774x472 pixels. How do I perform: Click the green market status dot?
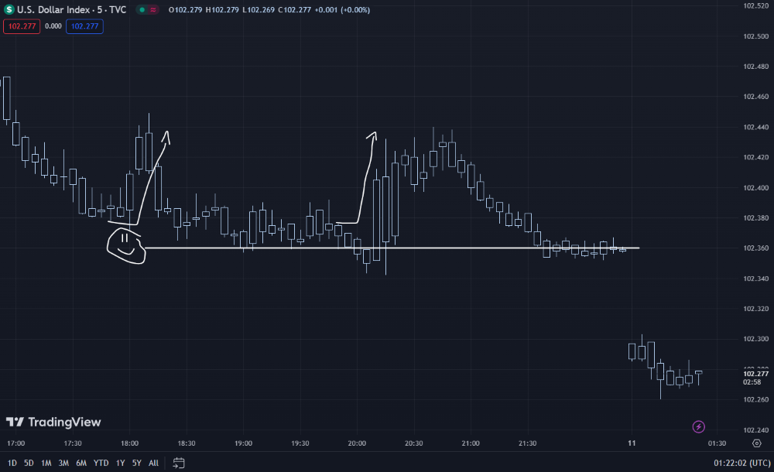[142, 10]
